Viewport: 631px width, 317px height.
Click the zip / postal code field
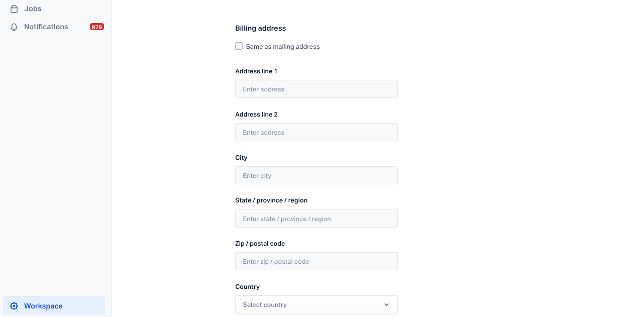coord(317,261)
